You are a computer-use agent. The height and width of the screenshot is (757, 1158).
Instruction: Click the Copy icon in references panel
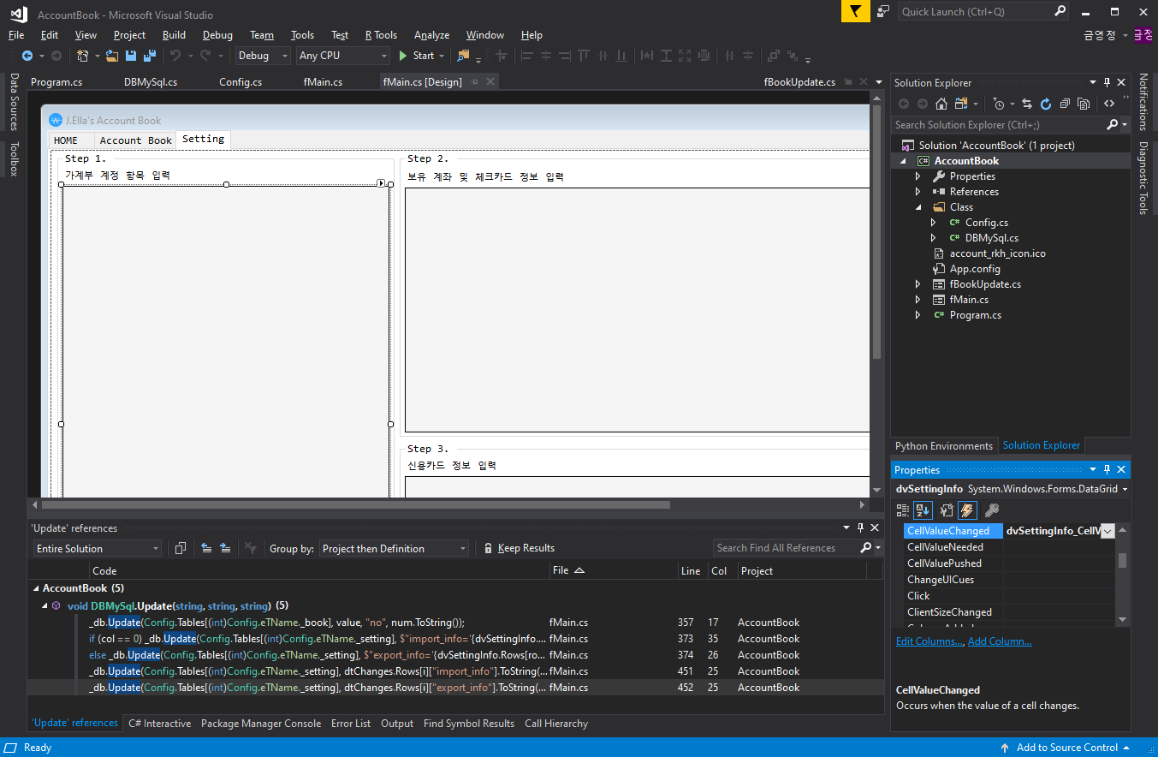(x=181, y=548)
